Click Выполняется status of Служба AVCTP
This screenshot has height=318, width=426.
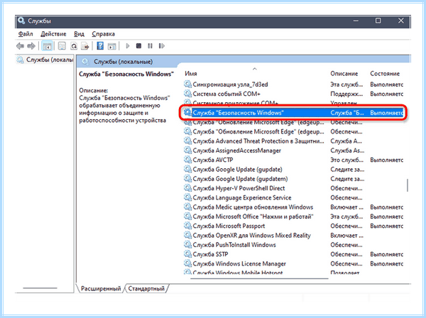point(386,160)
